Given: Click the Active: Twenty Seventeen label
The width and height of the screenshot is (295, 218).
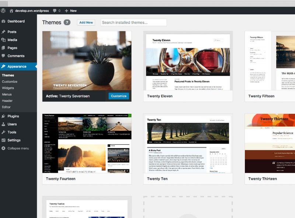Looking at the screenshot, I should click(68, 96).
